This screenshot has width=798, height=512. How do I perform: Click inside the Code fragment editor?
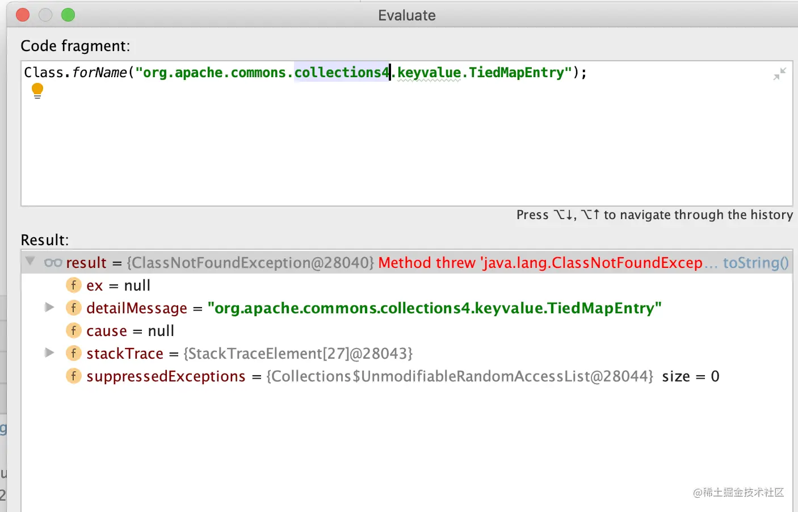(x=406, y=133)
